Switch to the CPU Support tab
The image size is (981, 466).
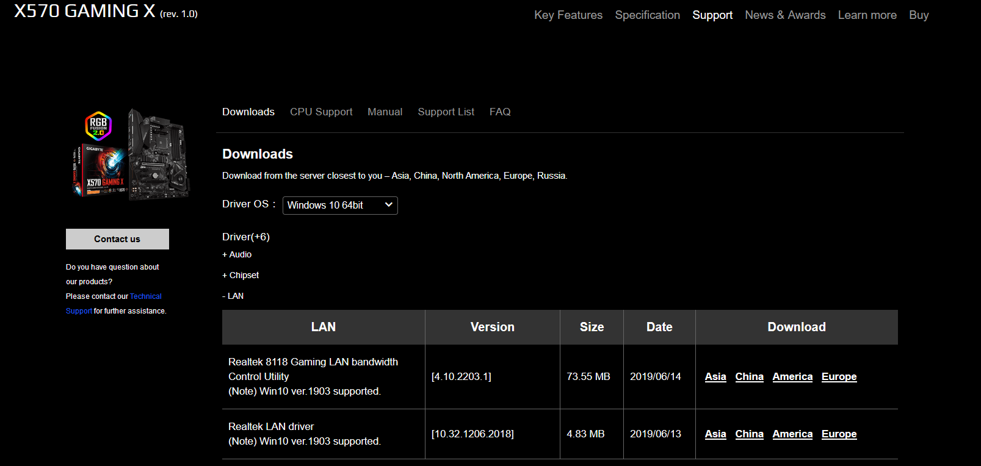click(x=321, y=112)
